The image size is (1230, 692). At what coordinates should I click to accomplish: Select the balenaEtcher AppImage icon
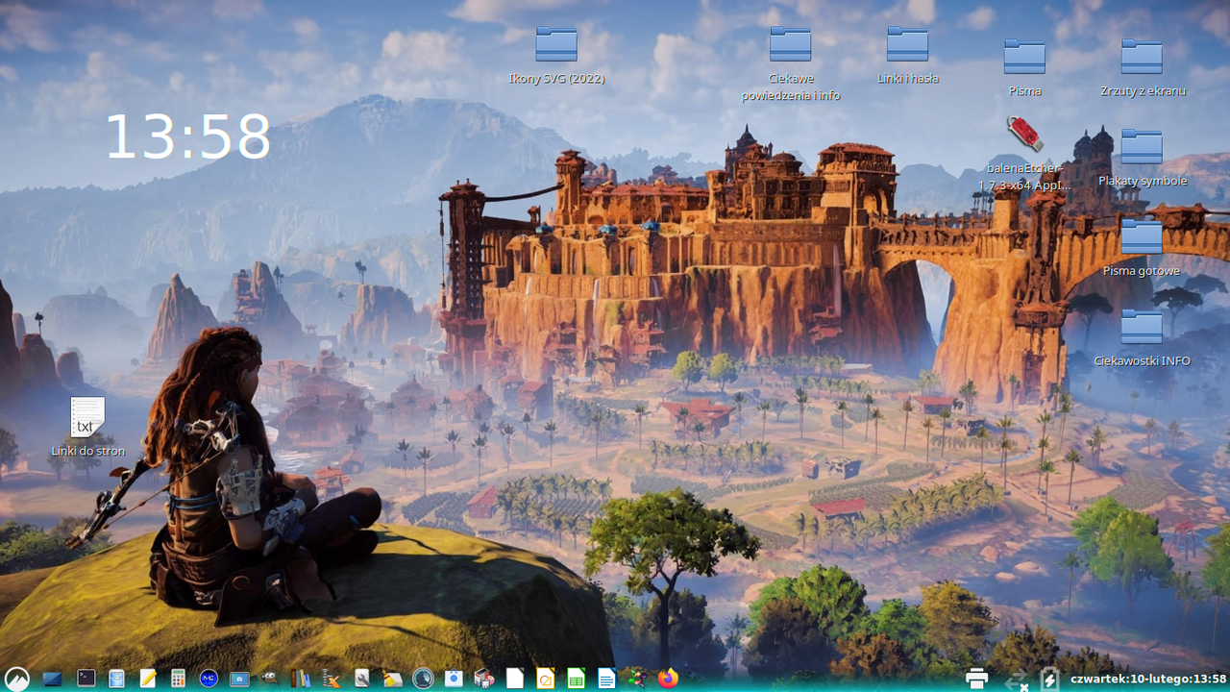[1024, 154]
